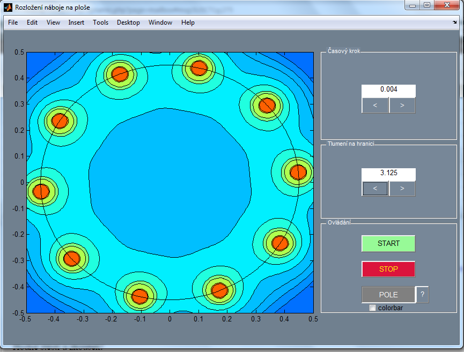Increase the Časový krok value
464x352 pixels.
(x=402, y=106)
